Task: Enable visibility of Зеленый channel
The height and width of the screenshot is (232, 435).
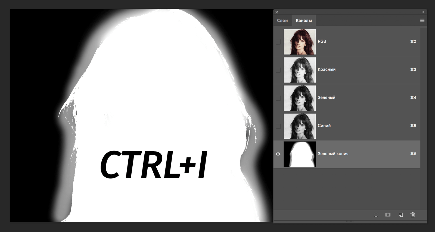Action: click(x=278, y=98)
